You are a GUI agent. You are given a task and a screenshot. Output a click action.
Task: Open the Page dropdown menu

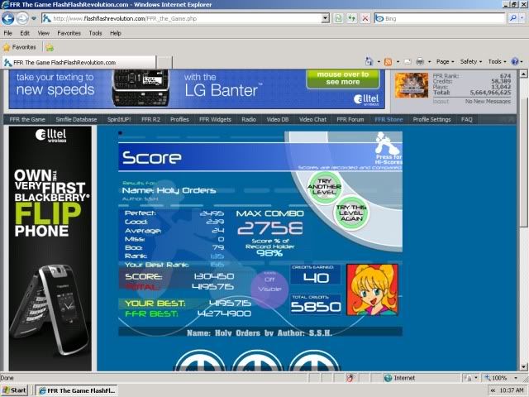[x=446, y=61]
